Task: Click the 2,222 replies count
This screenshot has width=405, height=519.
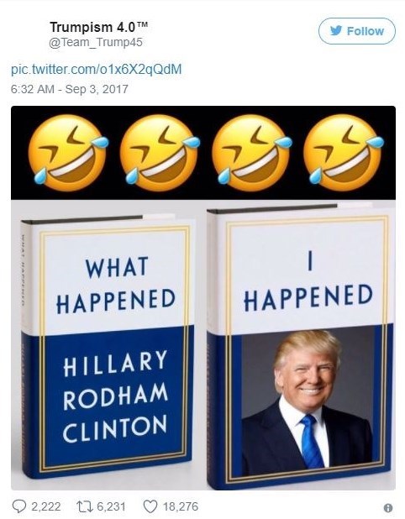Action: click(46, 506)
